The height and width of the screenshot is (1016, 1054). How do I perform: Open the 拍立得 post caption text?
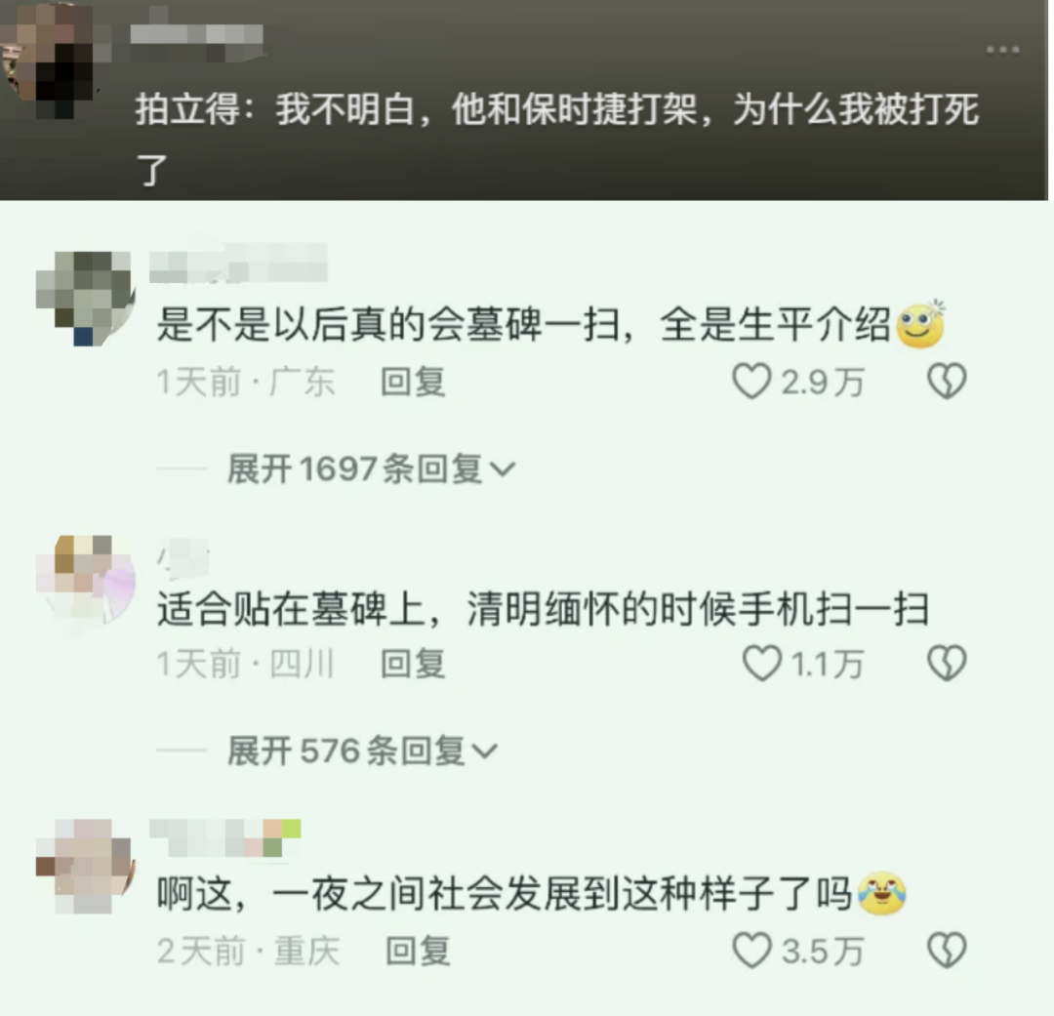(x=557, y=140)
